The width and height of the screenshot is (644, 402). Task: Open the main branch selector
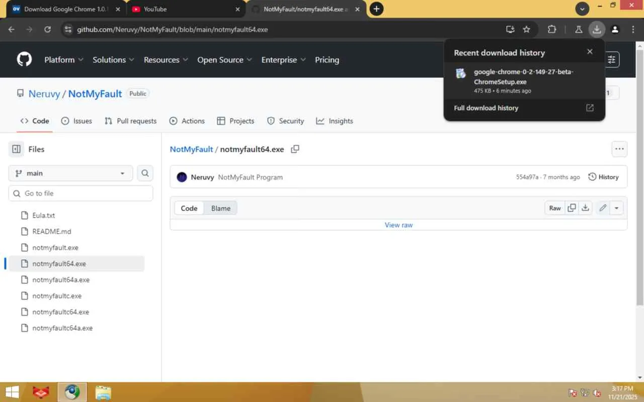tap(70, 173)
